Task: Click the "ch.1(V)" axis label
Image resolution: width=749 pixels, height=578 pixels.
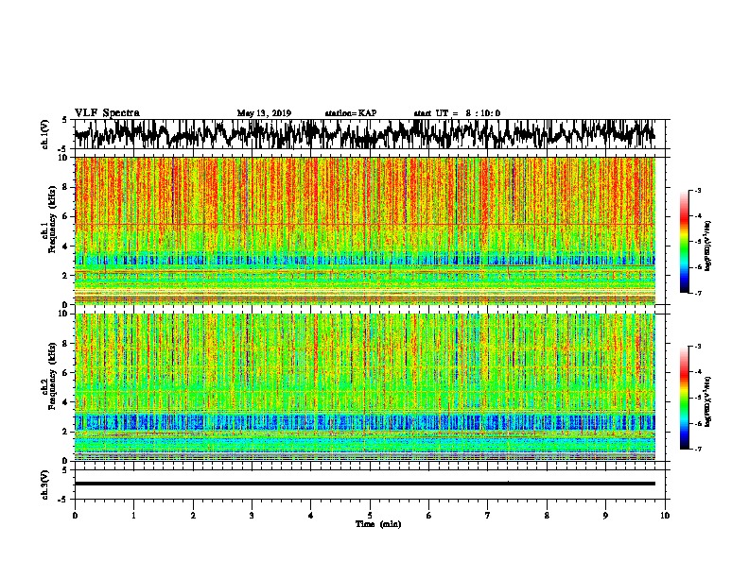Action: click(45, 134)
